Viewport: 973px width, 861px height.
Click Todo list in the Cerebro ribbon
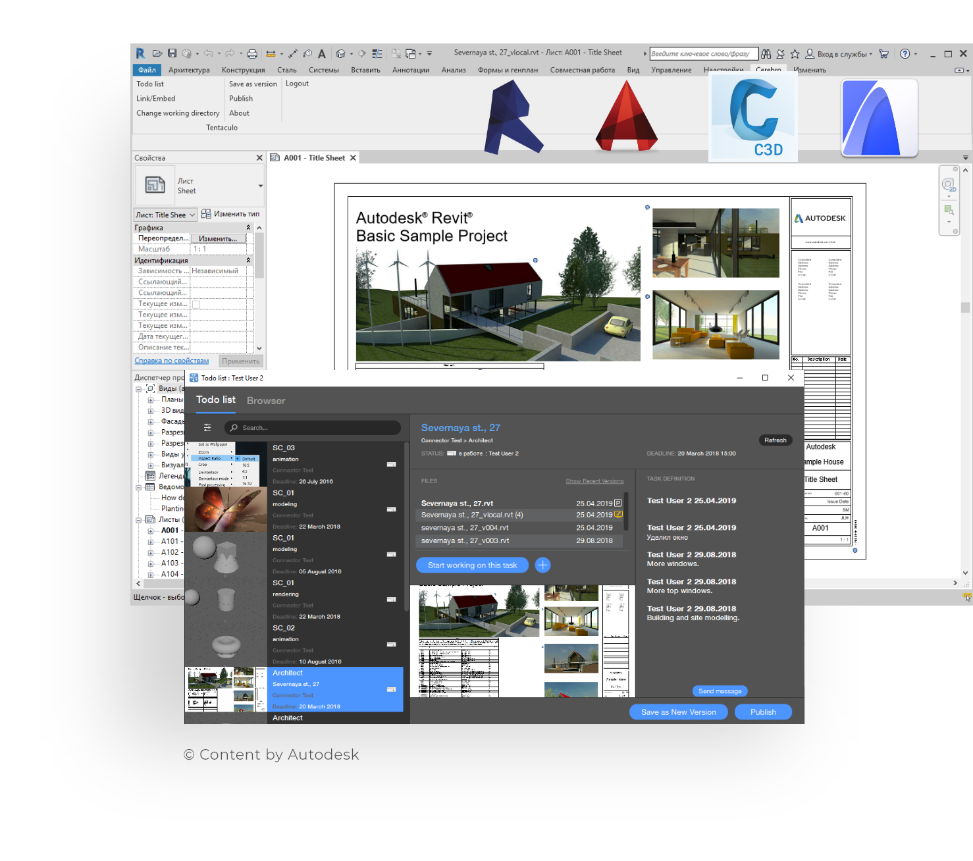pyautogui.click(x=150, y=84)
